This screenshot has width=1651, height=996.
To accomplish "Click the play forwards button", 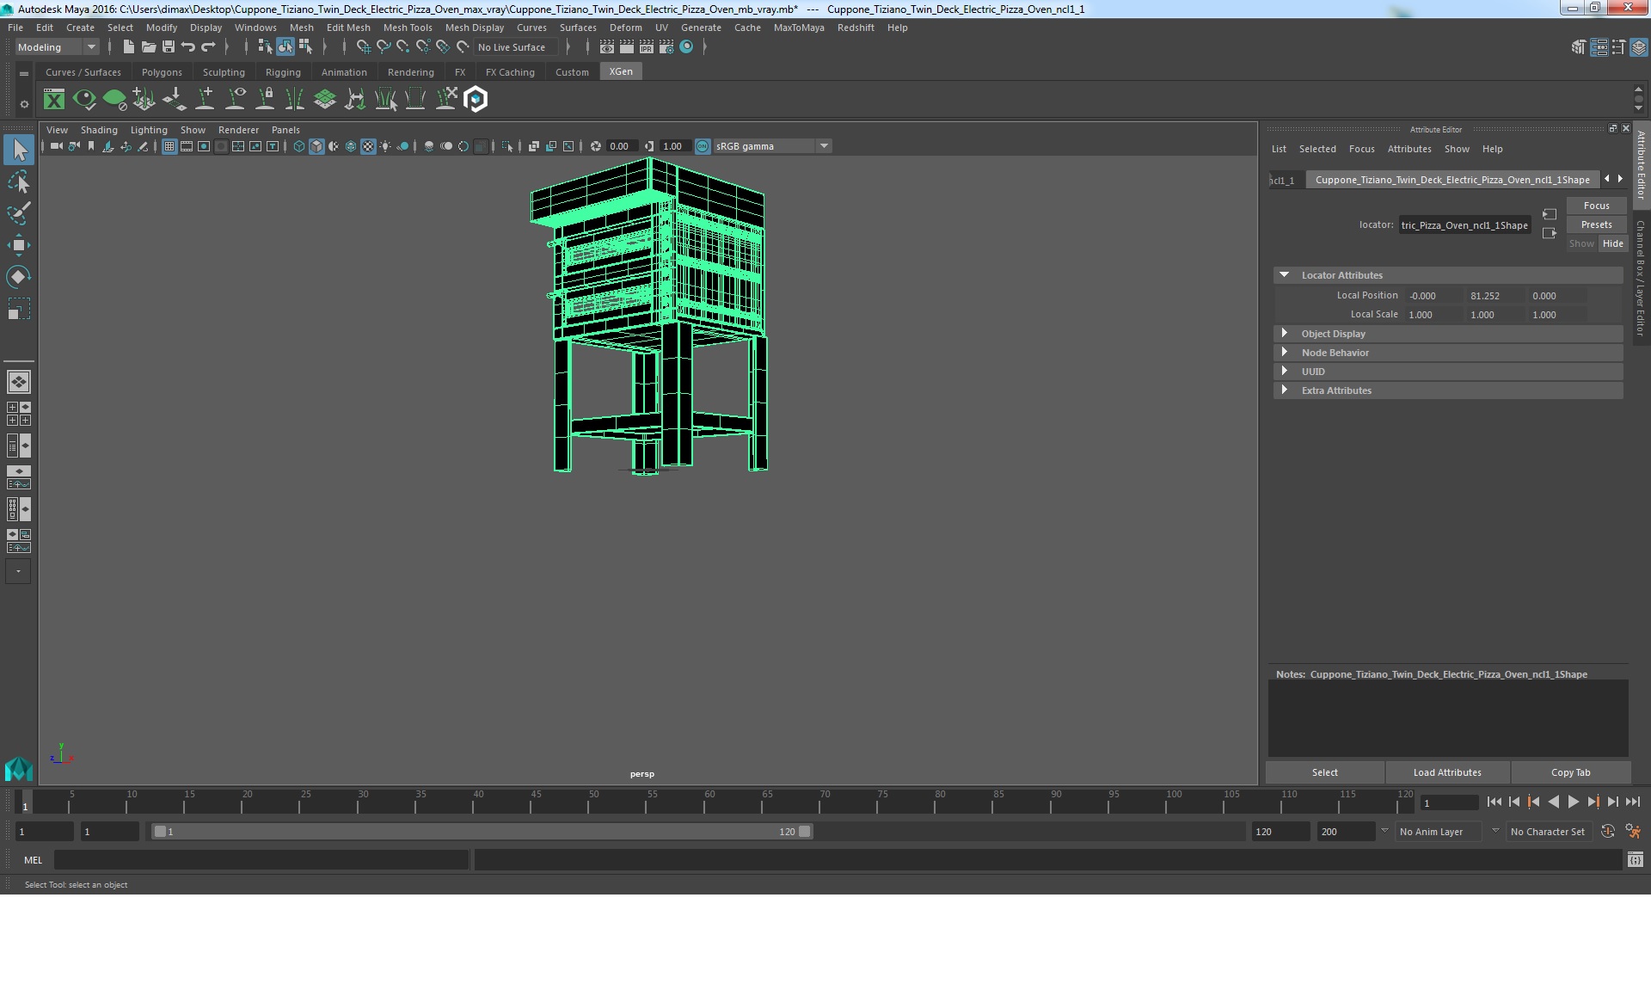I will (1573, 802).
